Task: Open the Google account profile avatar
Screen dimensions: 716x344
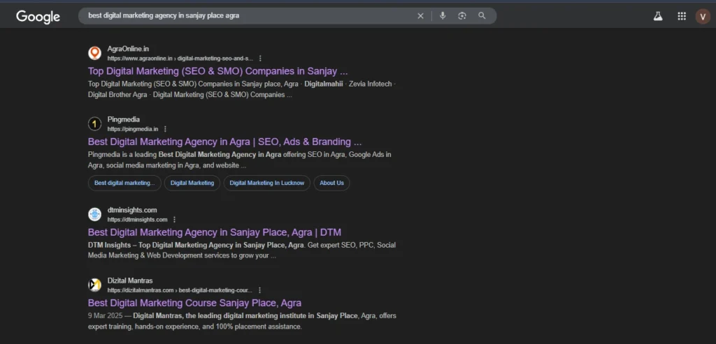Action: coord(703,17)
